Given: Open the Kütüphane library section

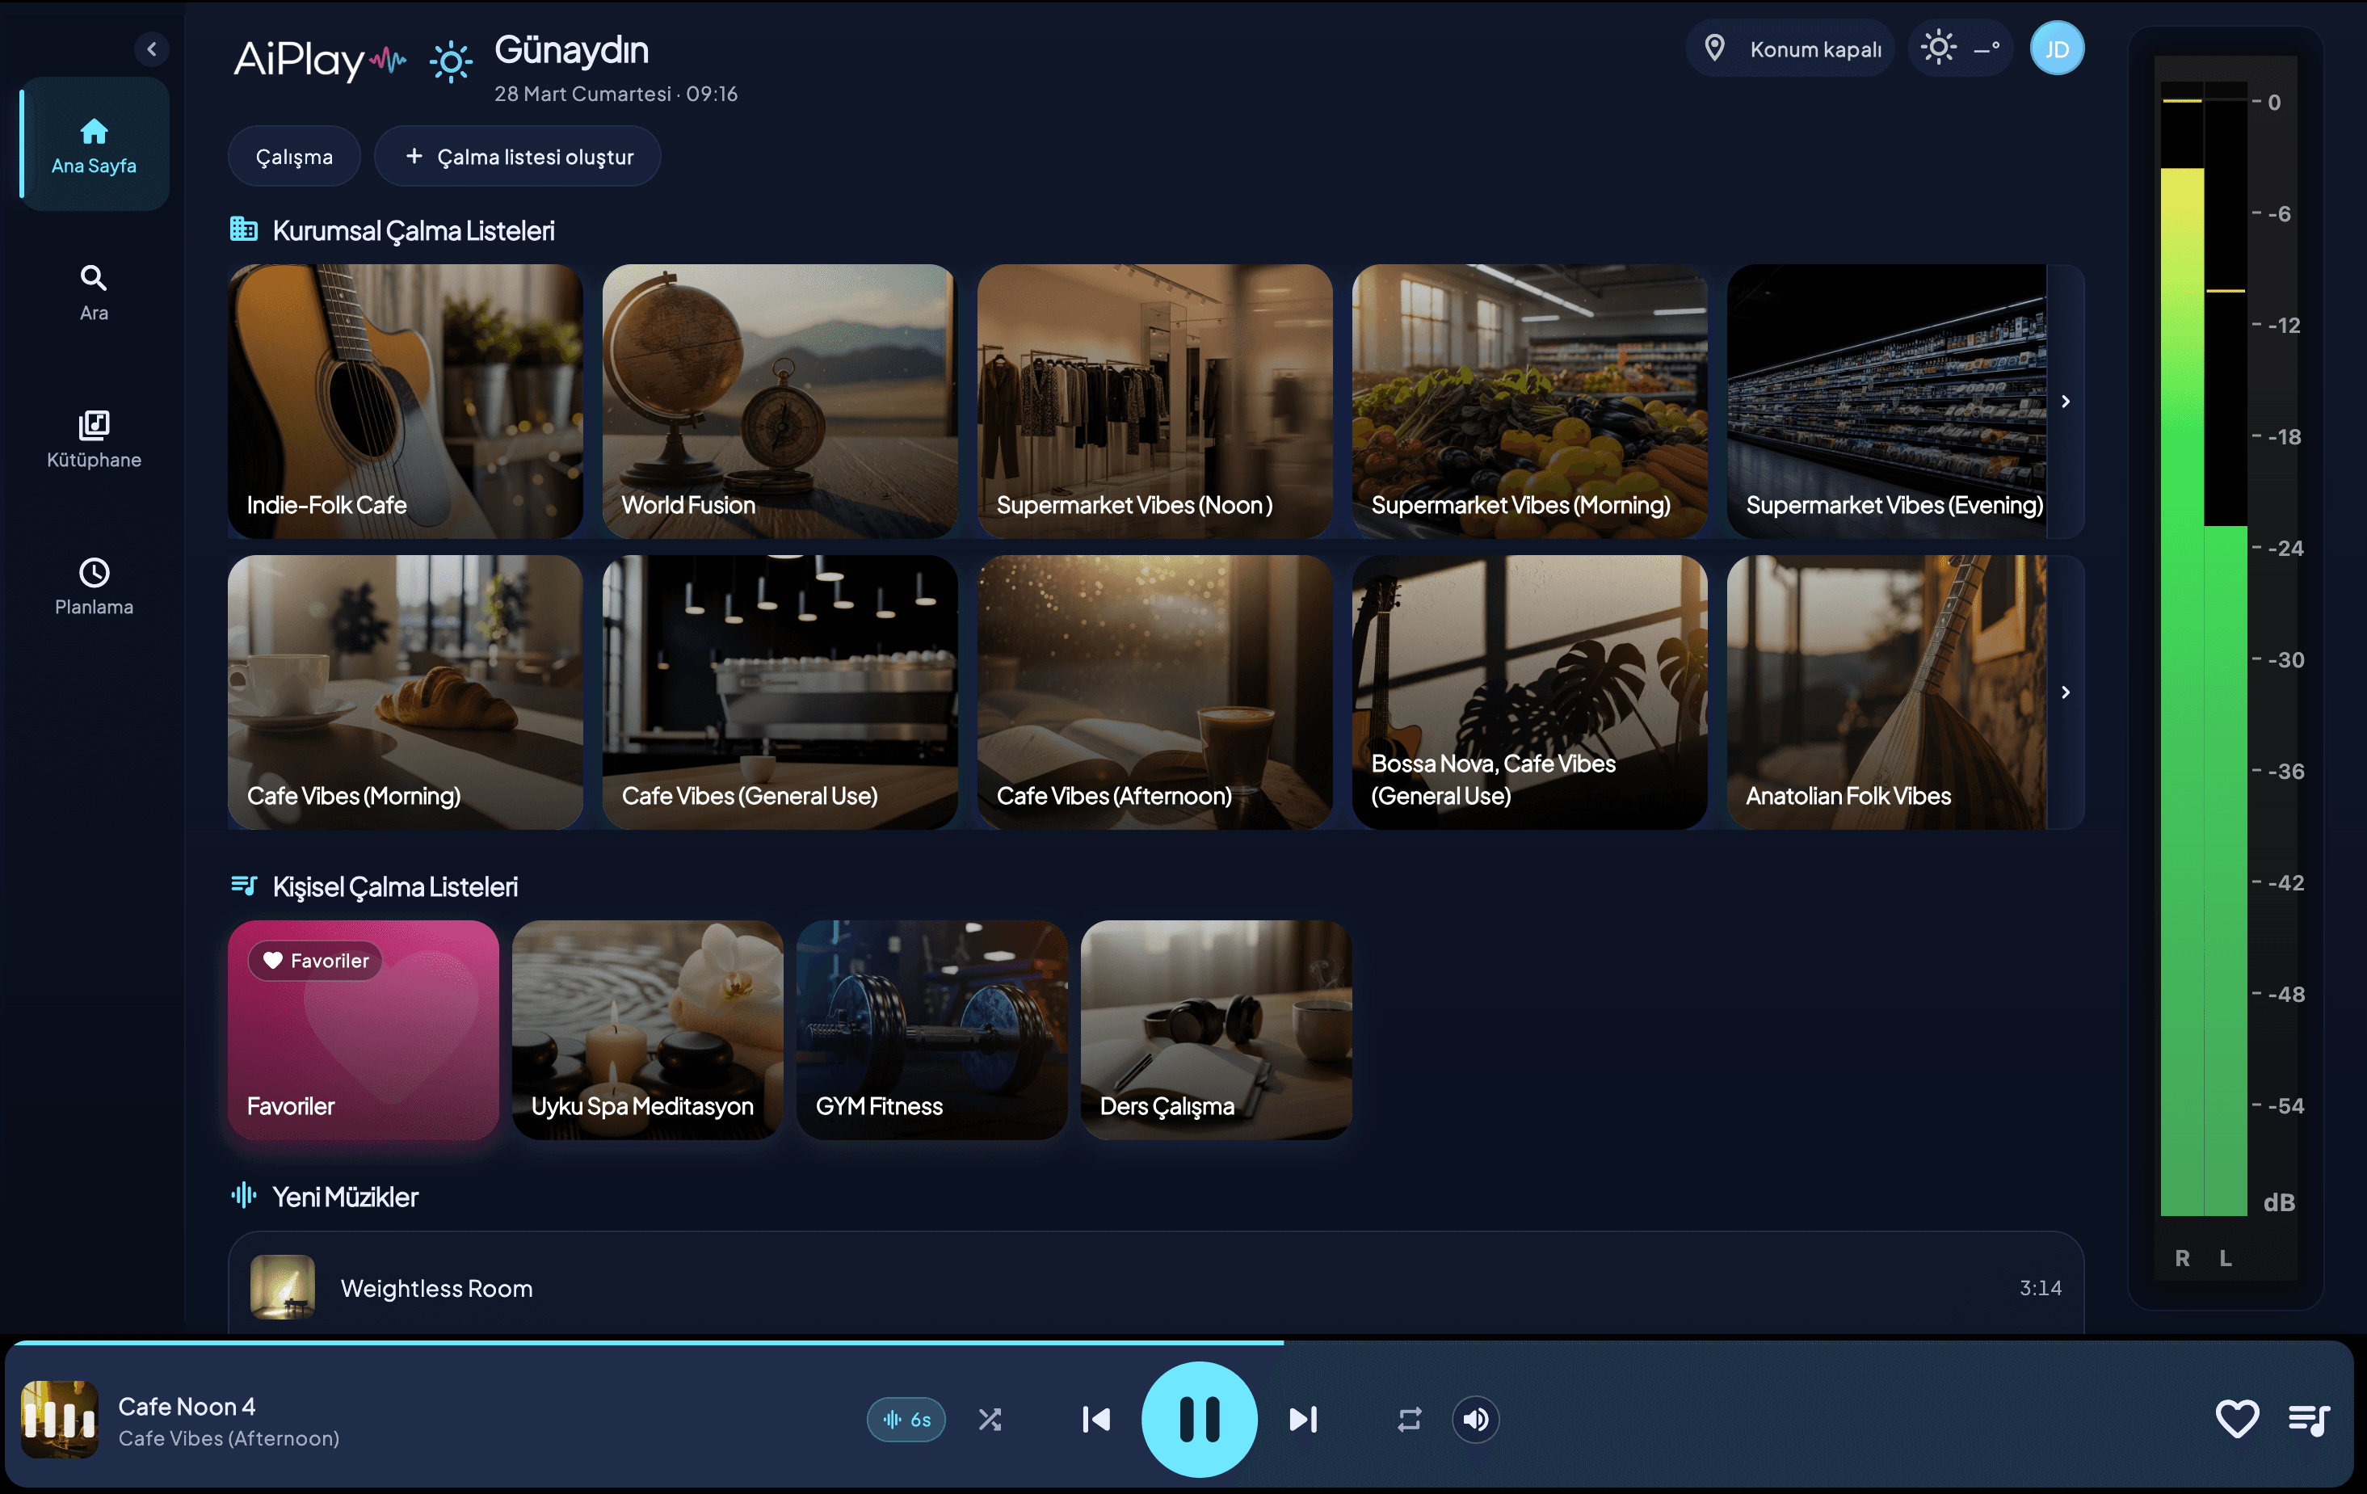Looking at the screenshot, I should (x=94, y=440).
